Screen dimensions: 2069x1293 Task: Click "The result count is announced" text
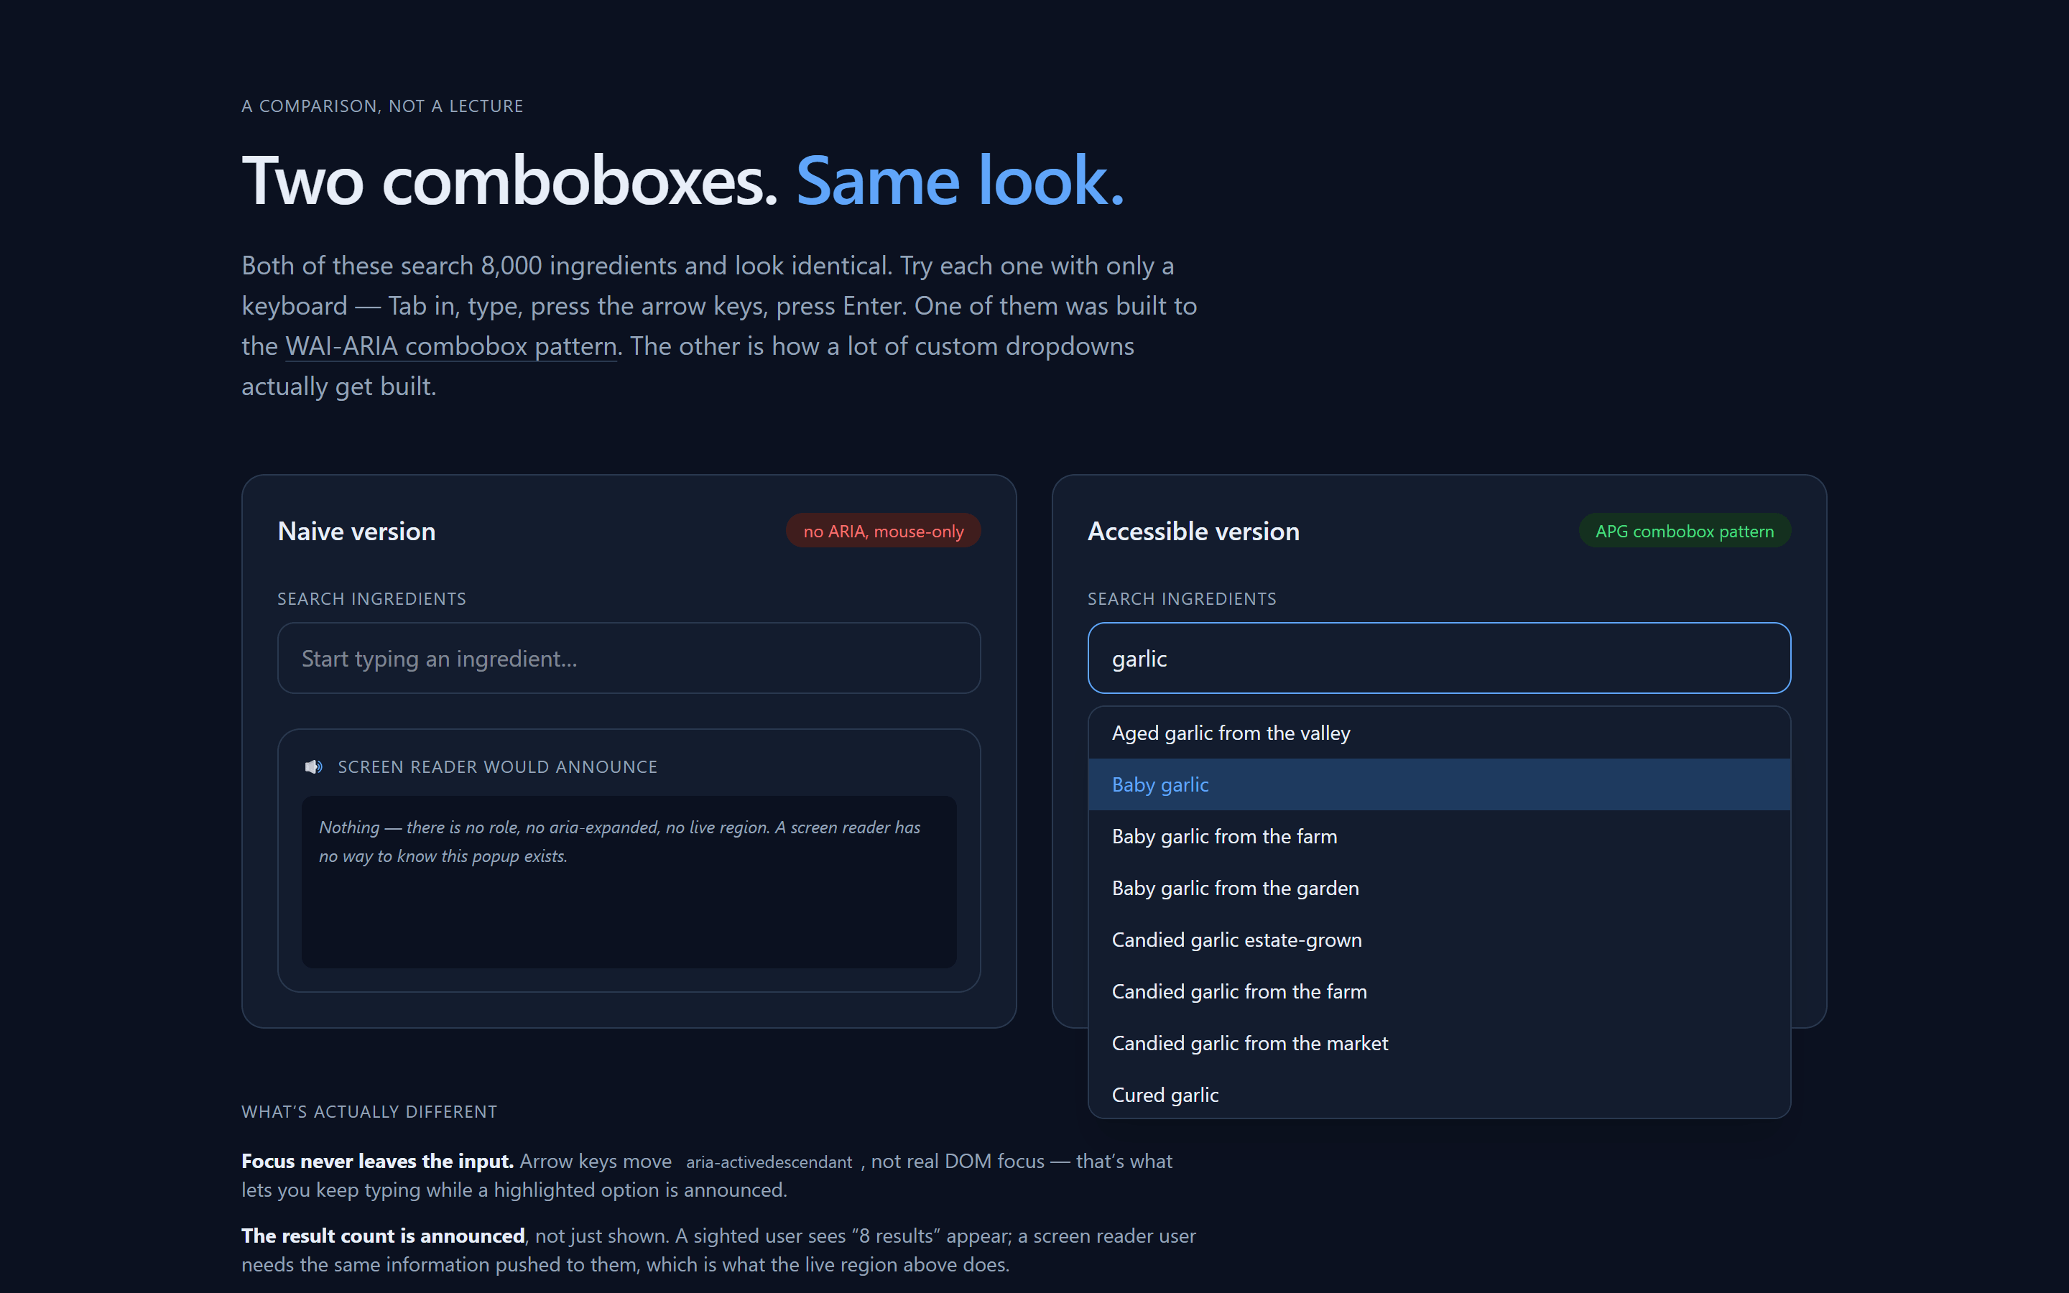click(383, 1236)
